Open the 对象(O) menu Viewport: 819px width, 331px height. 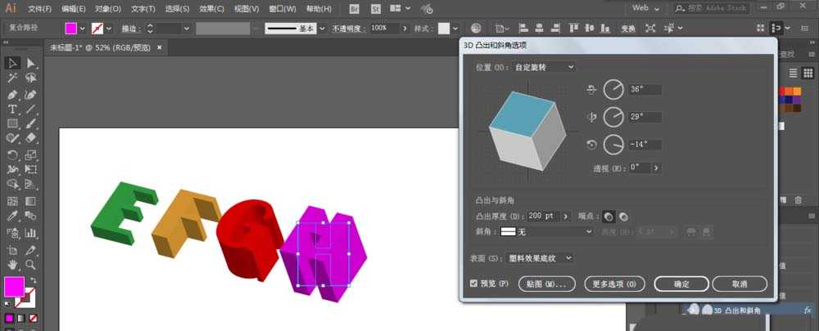point(107,9)
